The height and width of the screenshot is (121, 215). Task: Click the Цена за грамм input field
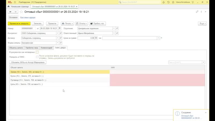[86, 38]
